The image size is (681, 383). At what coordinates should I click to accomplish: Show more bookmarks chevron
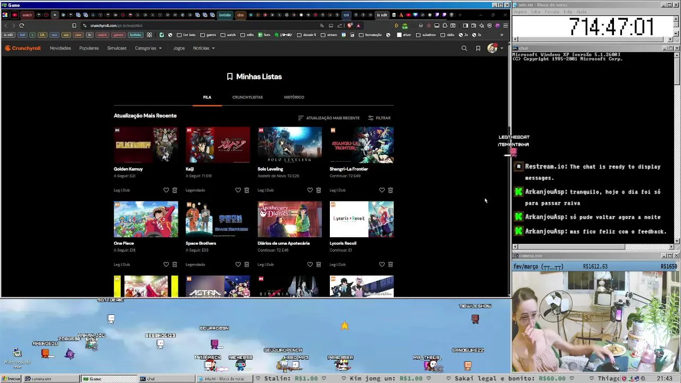501,35
